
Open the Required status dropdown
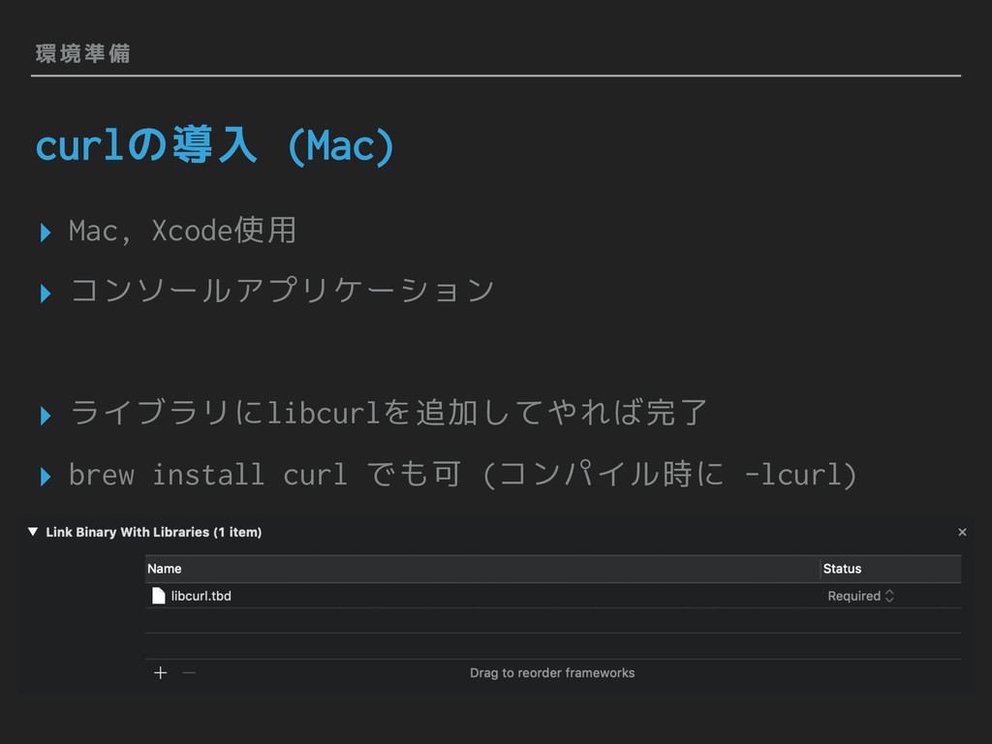pos(860,596)
